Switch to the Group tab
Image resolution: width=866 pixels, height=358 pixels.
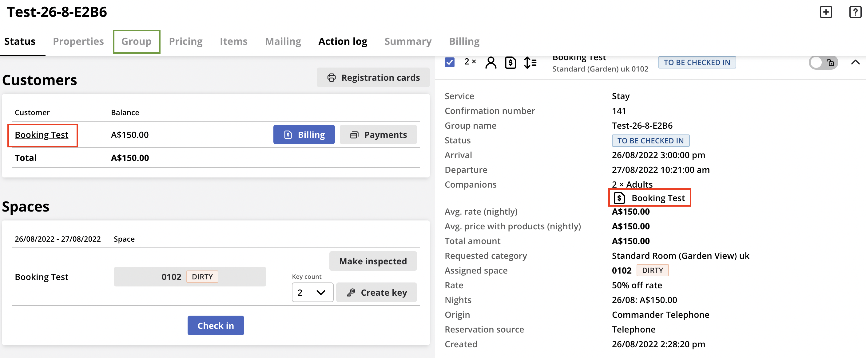tap(136, 42)
